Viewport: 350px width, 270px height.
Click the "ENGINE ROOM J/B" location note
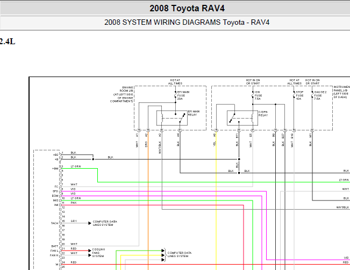(122, 94)
